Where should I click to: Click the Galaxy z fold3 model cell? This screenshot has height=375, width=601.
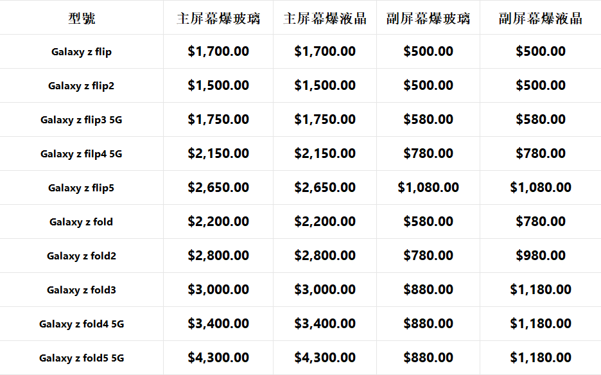[82, 290]
